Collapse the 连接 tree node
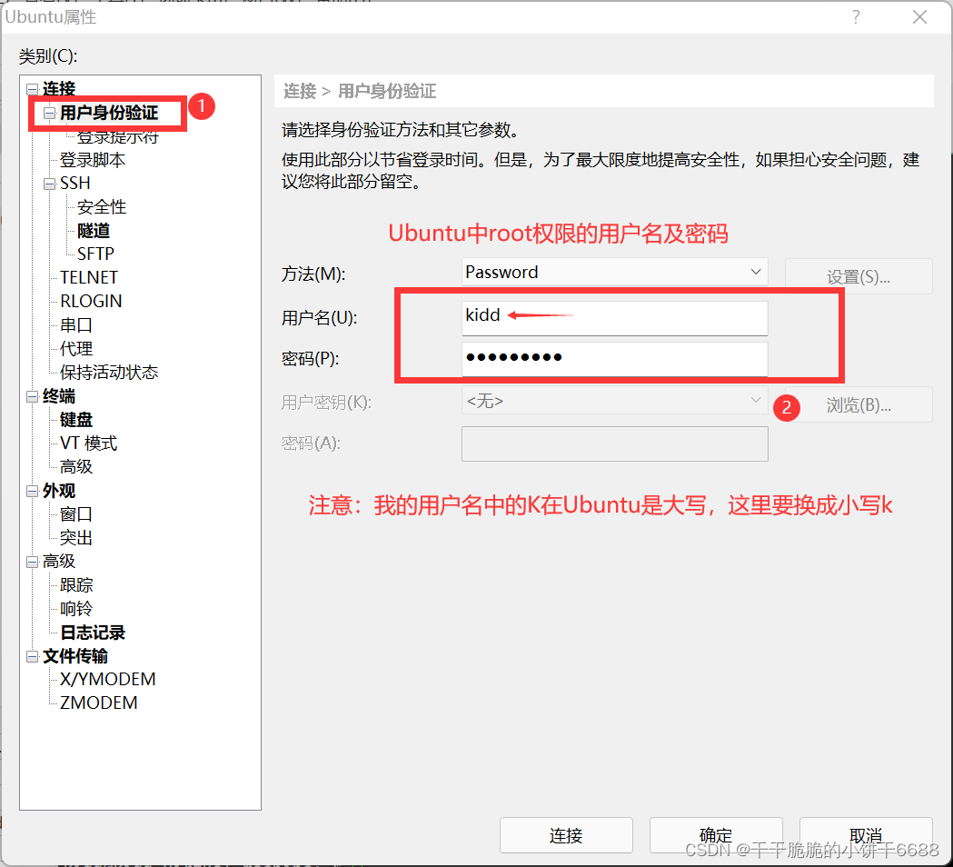Viewport: 953px width, 867px height. click(x=32, y=89)
